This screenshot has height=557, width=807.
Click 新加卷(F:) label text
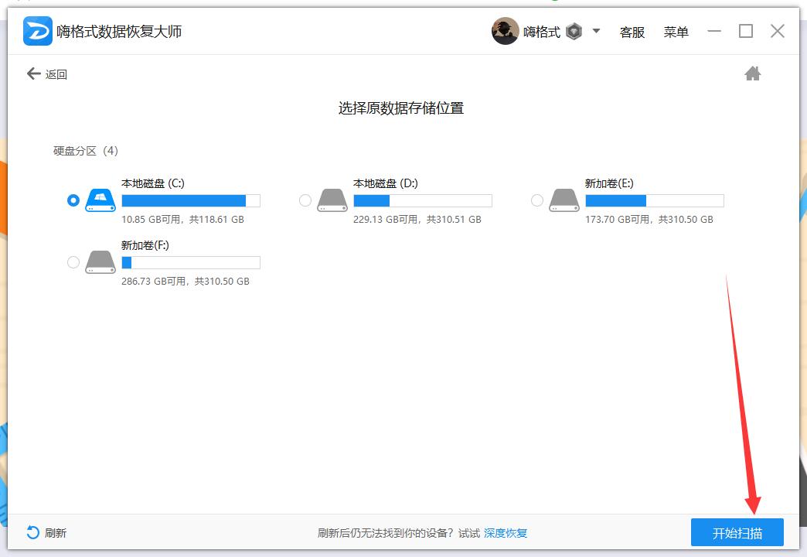click(x=145, y=245)
